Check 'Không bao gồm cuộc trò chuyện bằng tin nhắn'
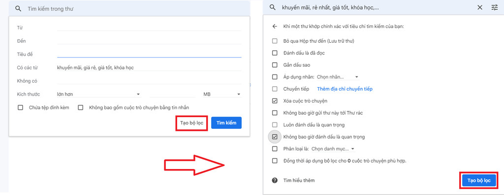This screenshot has width=504, height=195. [80, 108]
